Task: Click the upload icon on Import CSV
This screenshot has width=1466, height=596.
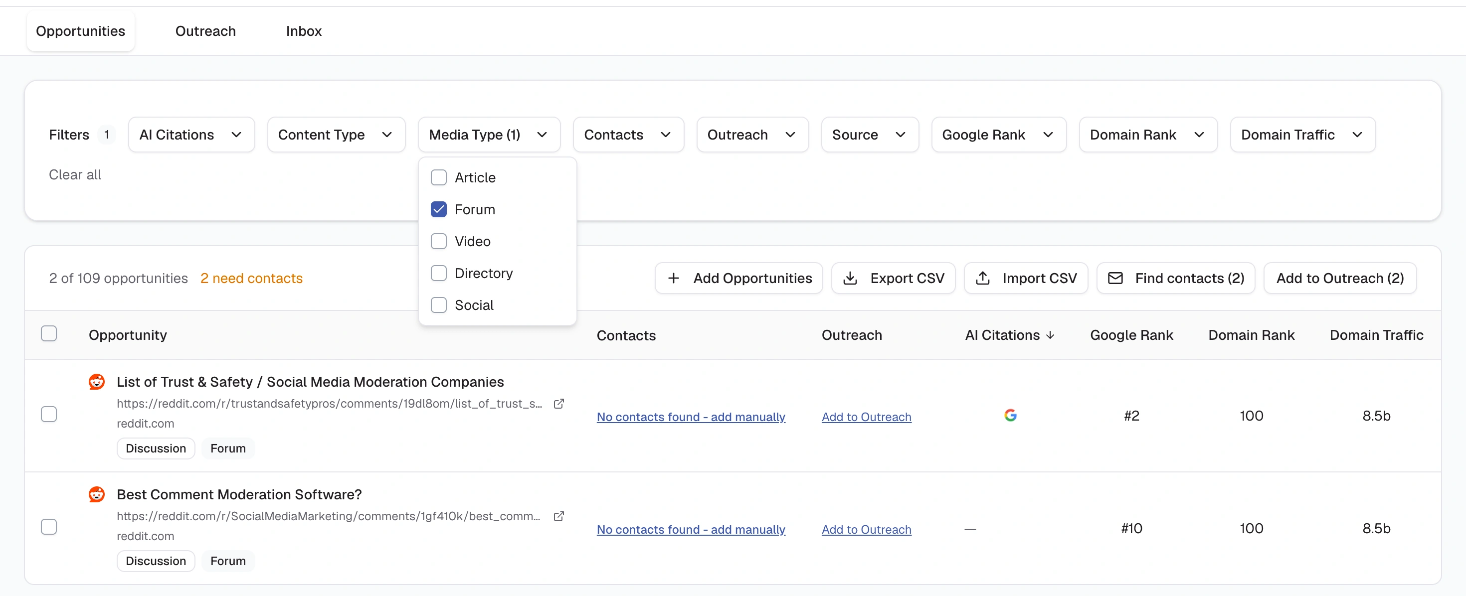Action: click(982, 278)
